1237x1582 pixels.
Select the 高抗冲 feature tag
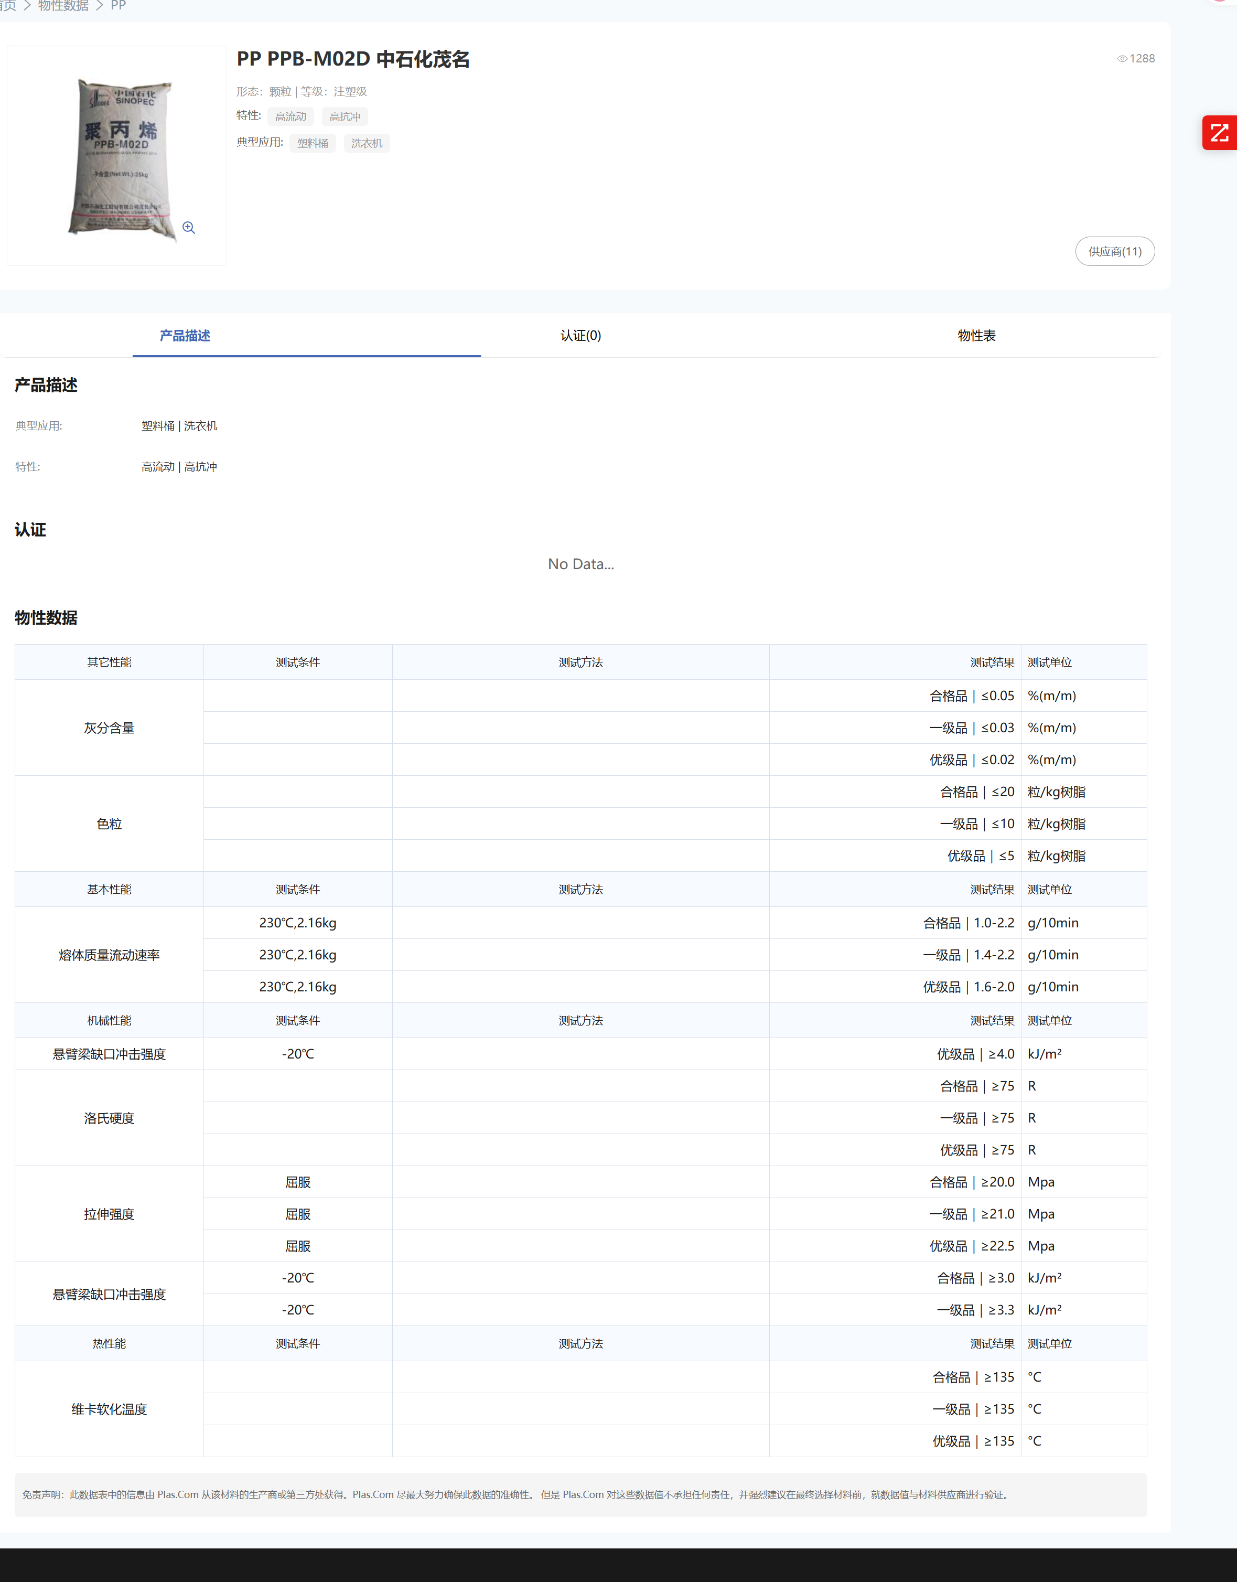point(345,116)
